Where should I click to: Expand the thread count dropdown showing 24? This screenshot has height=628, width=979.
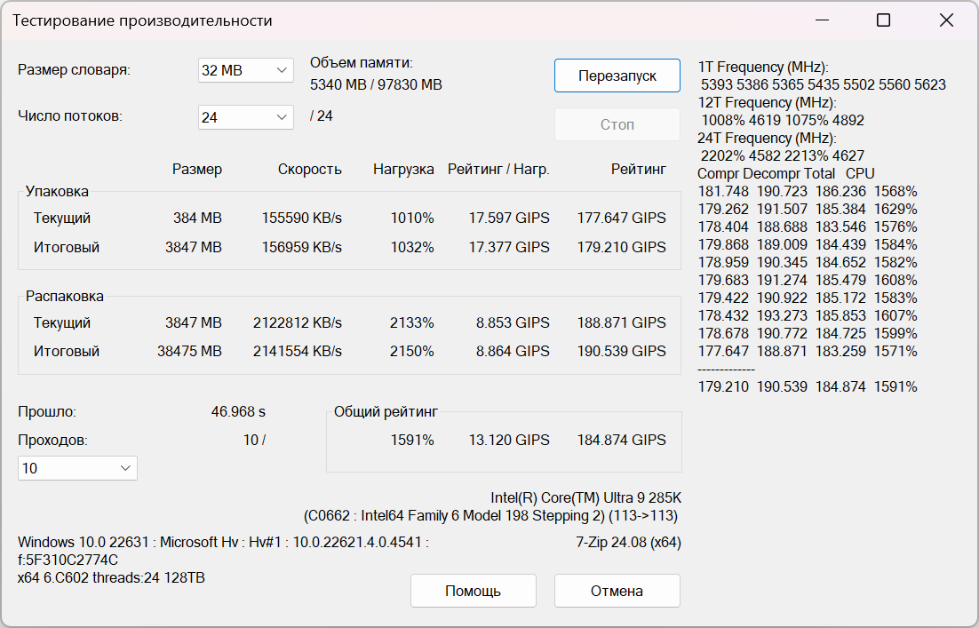pos(245,116)
